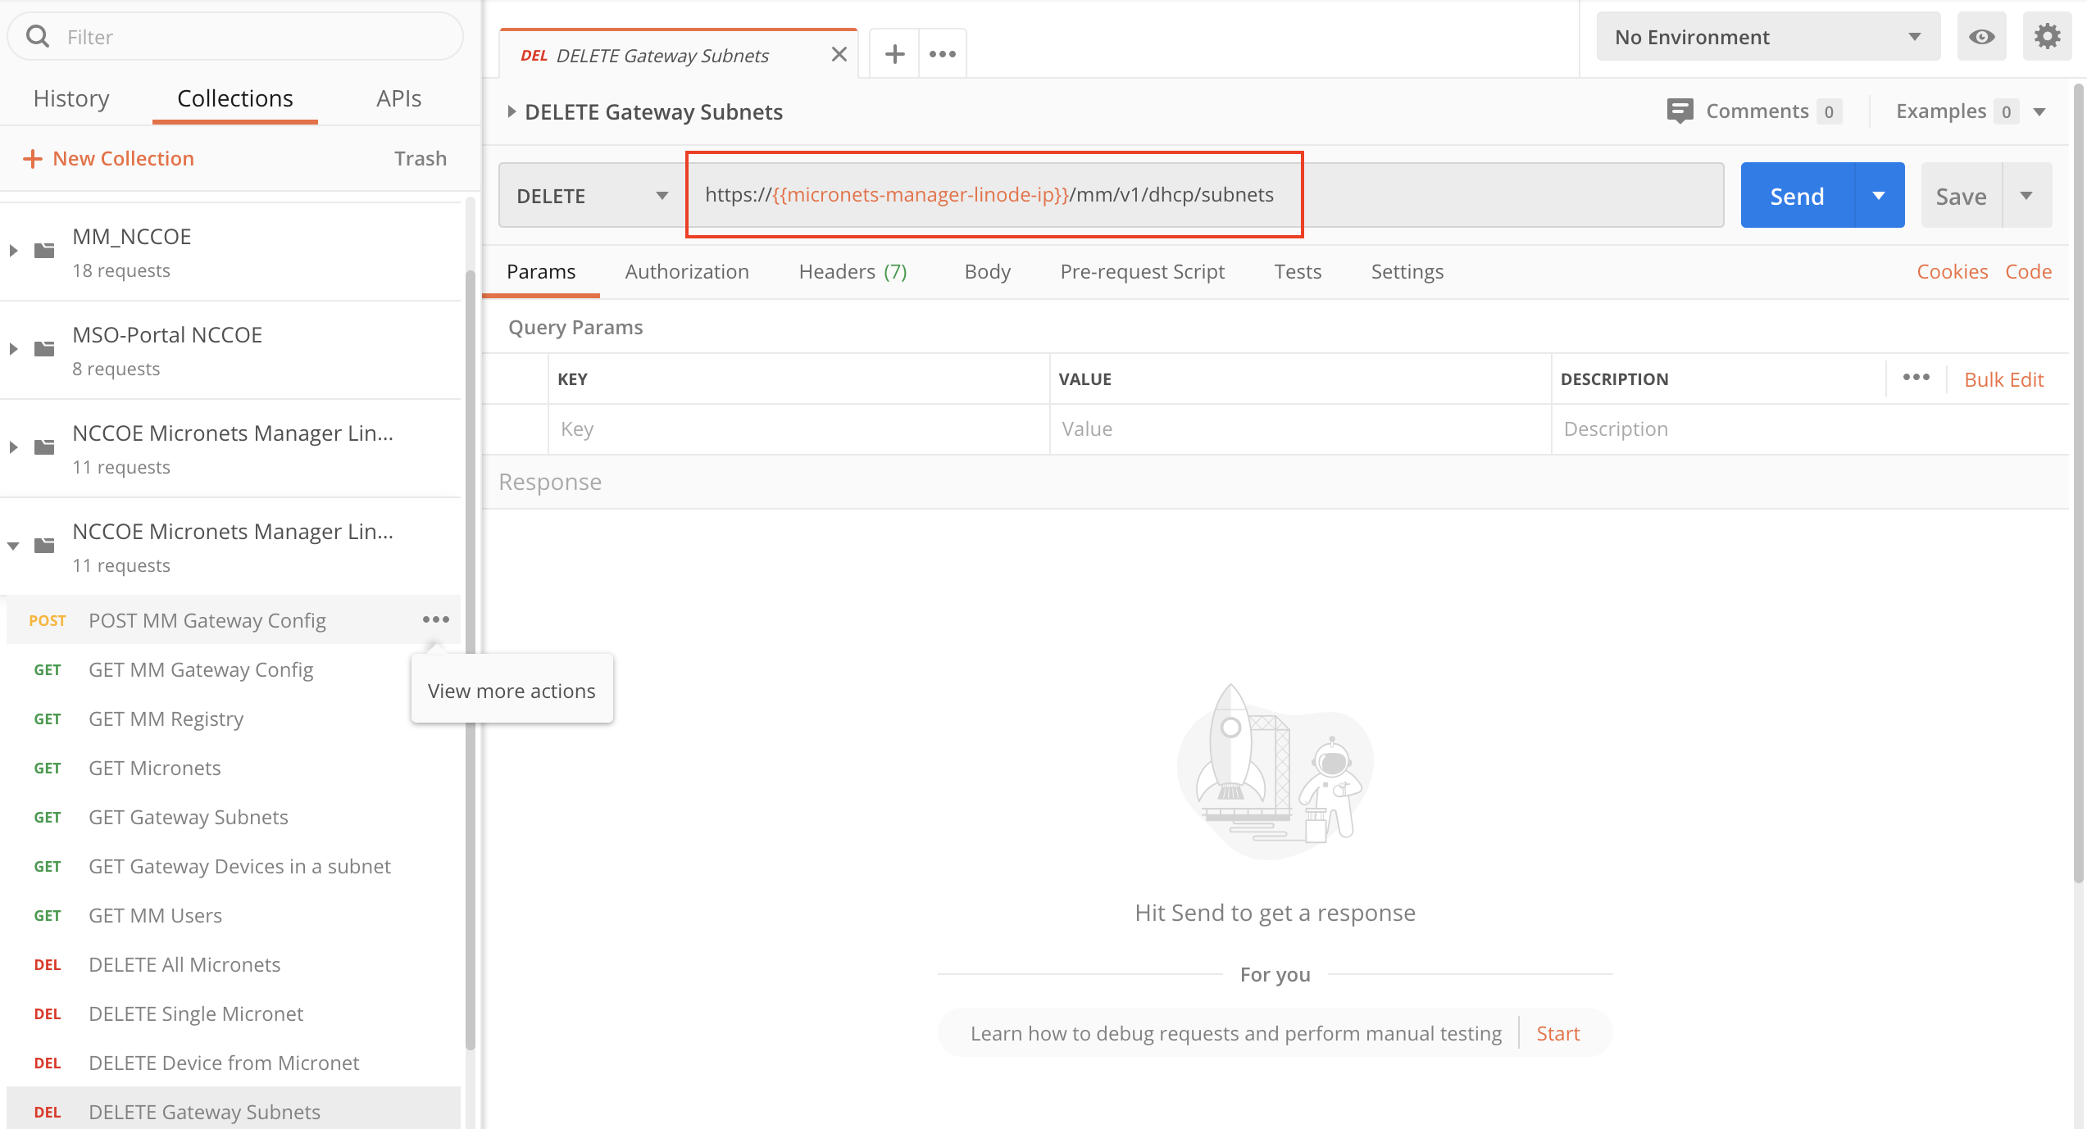Screen dimensions: 2087x1129
Task: Open the request Settings tab
Action: point(1407,271)
